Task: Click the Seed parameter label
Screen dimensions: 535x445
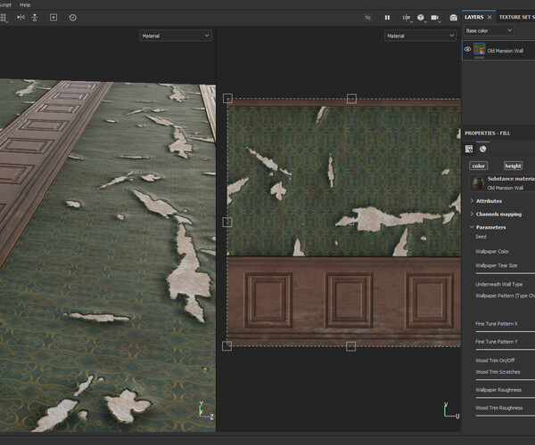Action: click(x=481, y=237)
